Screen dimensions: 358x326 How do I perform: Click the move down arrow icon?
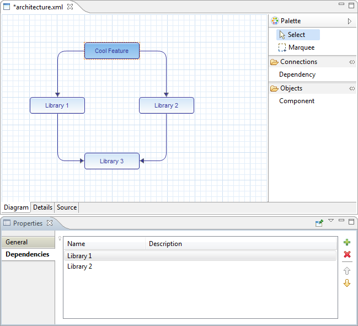coord(347,283)
